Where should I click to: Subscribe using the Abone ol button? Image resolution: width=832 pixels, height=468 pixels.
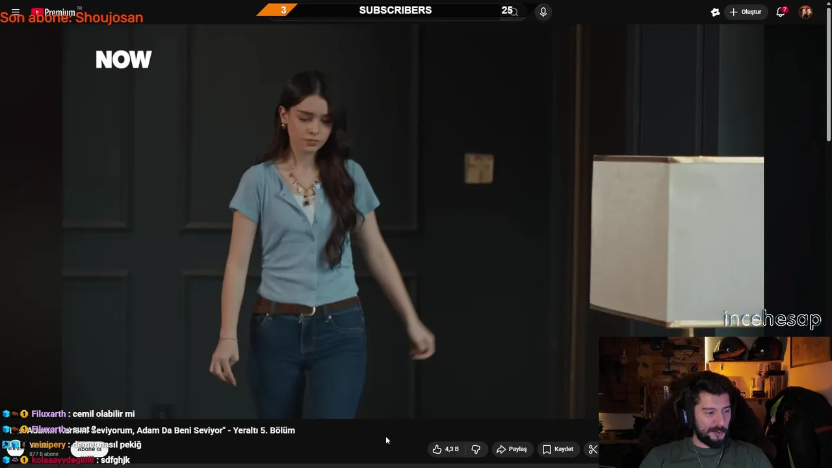click(x=90, y=449)
